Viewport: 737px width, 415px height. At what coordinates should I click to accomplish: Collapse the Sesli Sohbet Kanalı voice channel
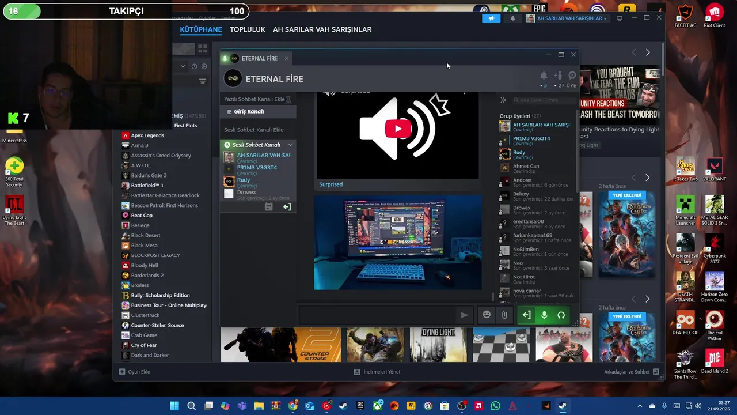click(x=290, y=145)
